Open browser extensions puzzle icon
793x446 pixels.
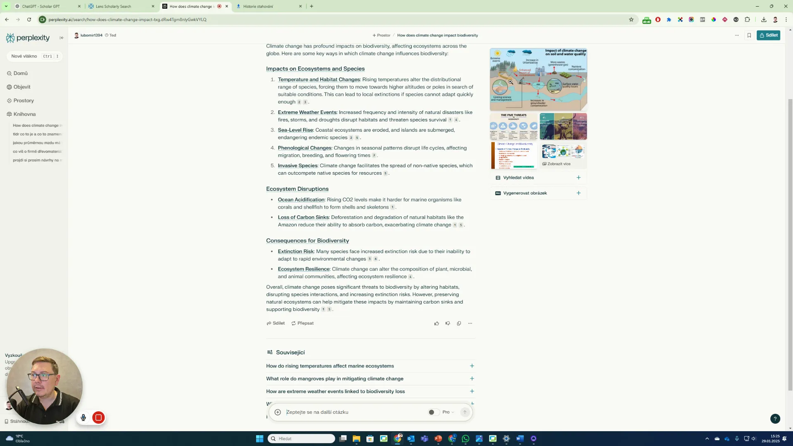click(747, 19)
